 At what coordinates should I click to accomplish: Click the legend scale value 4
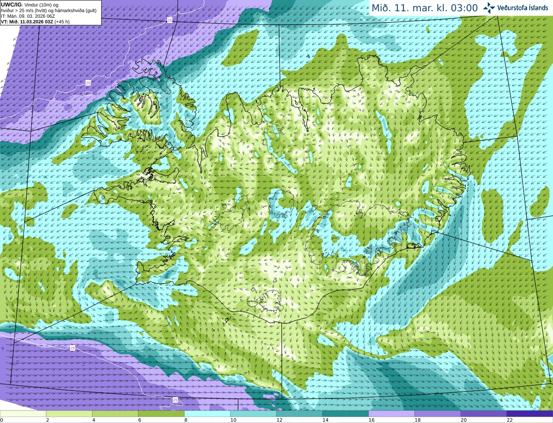coord(94,420)
